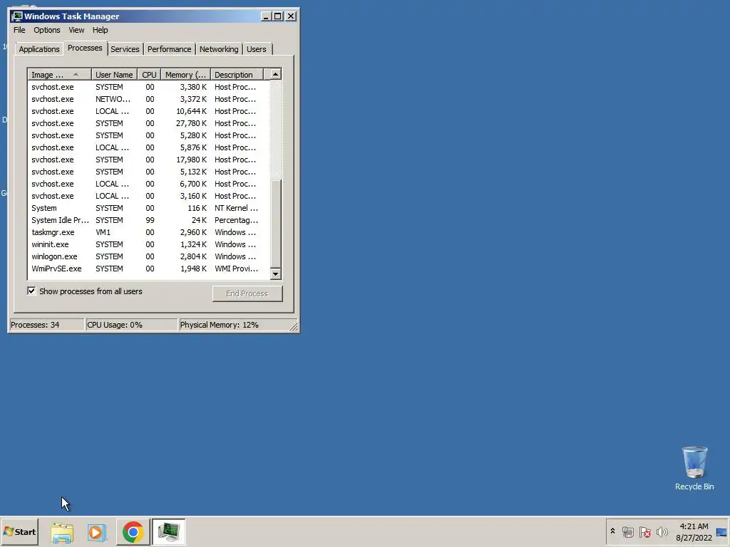Switch to the Users tab
Screen dimensions: 730x547
click(256, 49)
